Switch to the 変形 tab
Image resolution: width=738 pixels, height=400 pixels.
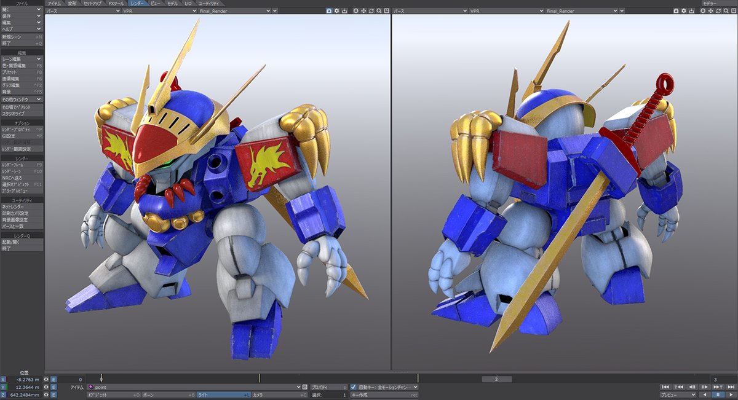tap(73, 3)
